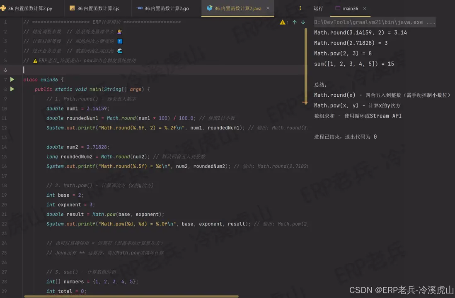455x298 pixels.
Task: Run main method from the line 8 gutter
Action: tap(12, 89)
